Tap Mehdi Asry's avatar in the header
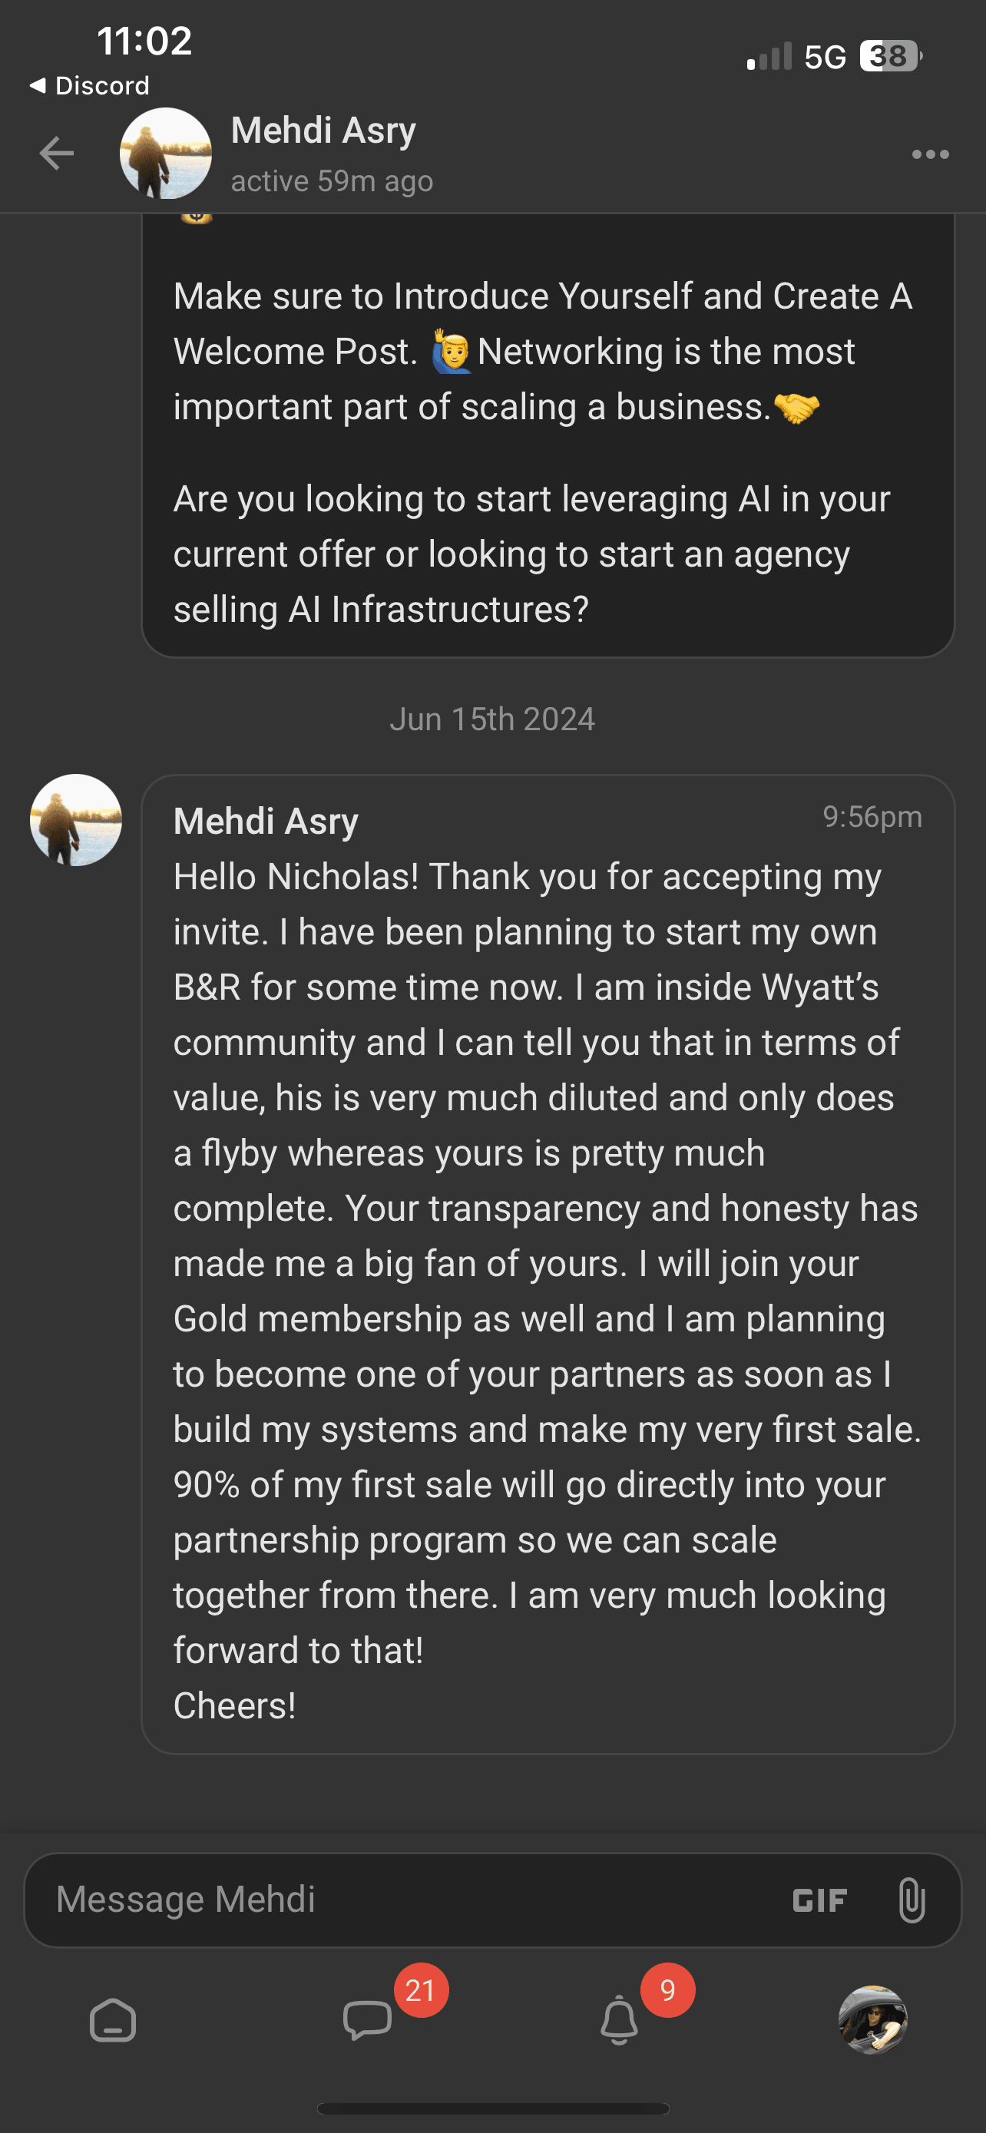 166,154
